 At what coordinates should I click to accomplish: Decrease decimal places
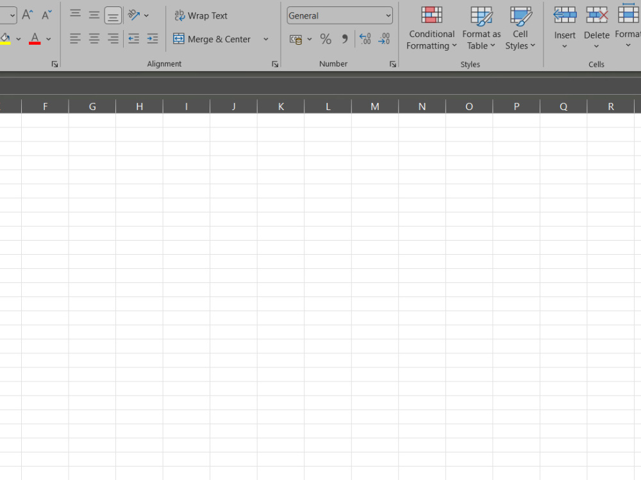pos(384,39)
